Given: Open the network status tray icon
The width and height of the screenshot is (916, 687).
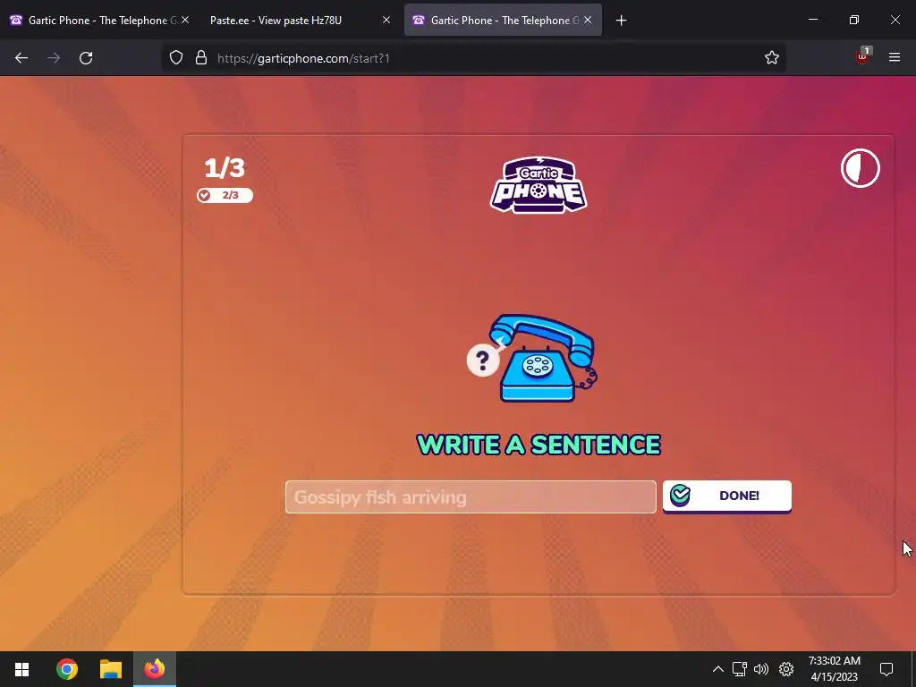Looking at the screenshot, I should [740, 669].
